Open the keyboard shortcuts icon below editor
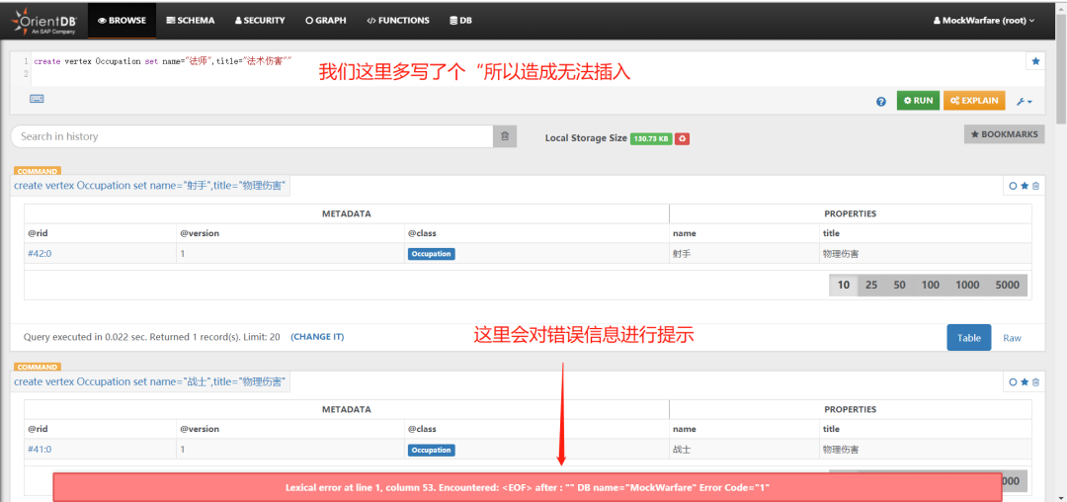 coord(37,99)
